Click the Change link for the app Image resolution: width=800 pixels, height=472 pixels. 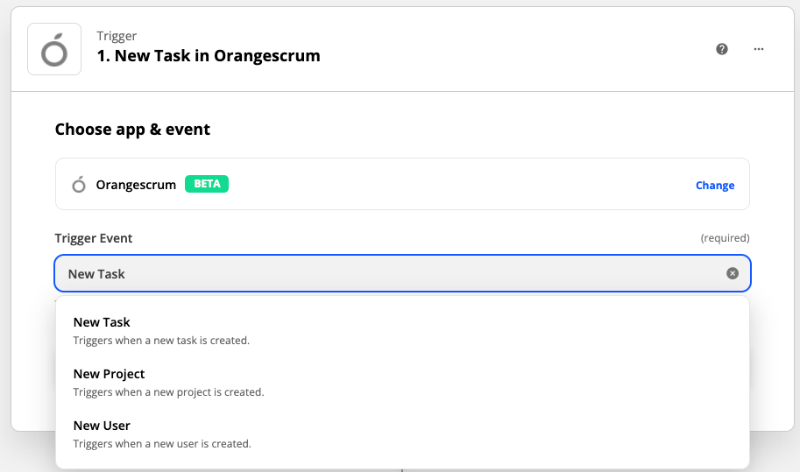tap(715, 185)
